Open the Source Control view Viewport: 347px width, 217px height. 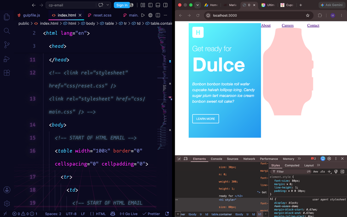pyautogui.click(x=7, y=45)
